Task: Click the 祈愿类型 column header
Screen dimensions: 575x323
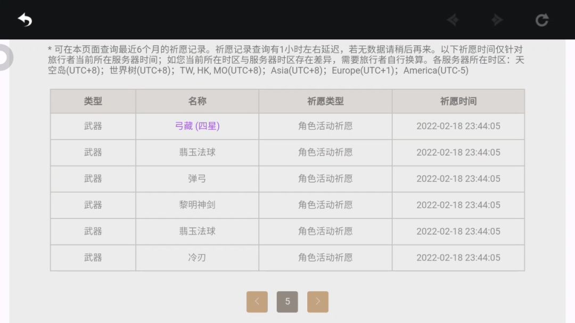Action: pyautogui.click(x=325, y=101)
